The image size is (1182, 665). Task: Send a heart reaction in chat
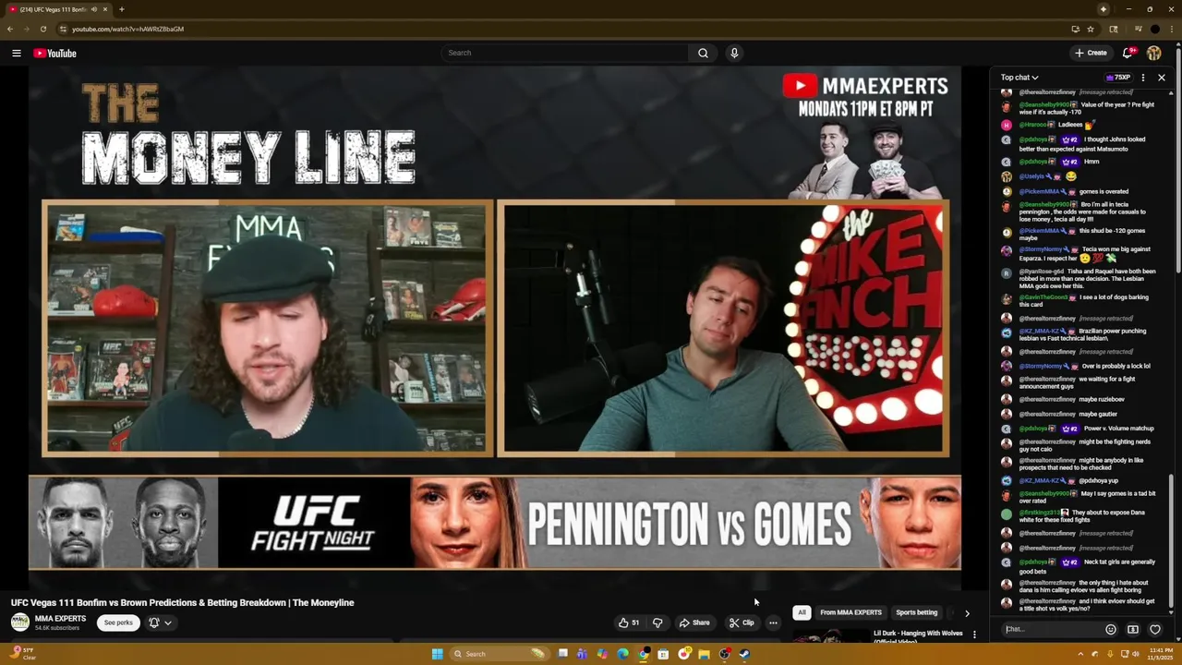pyautogui.click(x=1154, y=629)
